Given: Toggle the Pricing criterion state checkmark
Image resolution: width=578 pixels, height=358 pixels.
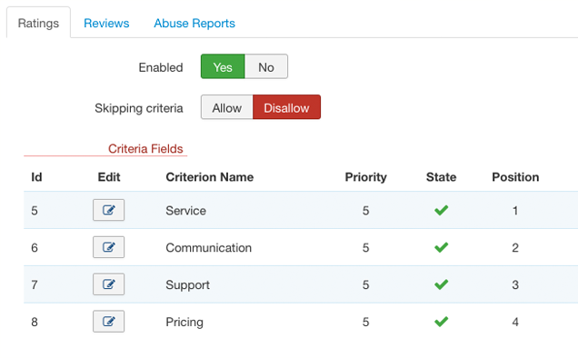Looking at the screenshot, I should pyautogui.click(x=441, y=322).
